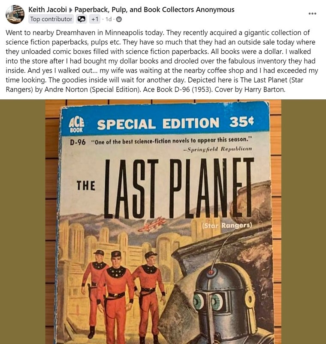Visit Paperback, Pulp, and Book Collectors Anonymous group
This screenshot has height=344, width=326.
154,9
